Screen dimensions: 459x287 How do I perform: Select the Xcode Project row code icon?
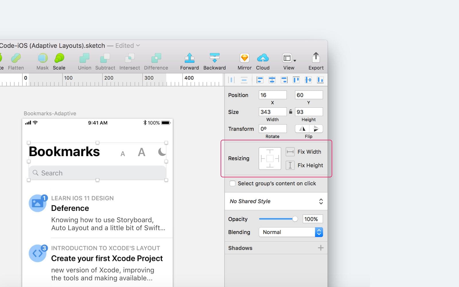(38, 253)
